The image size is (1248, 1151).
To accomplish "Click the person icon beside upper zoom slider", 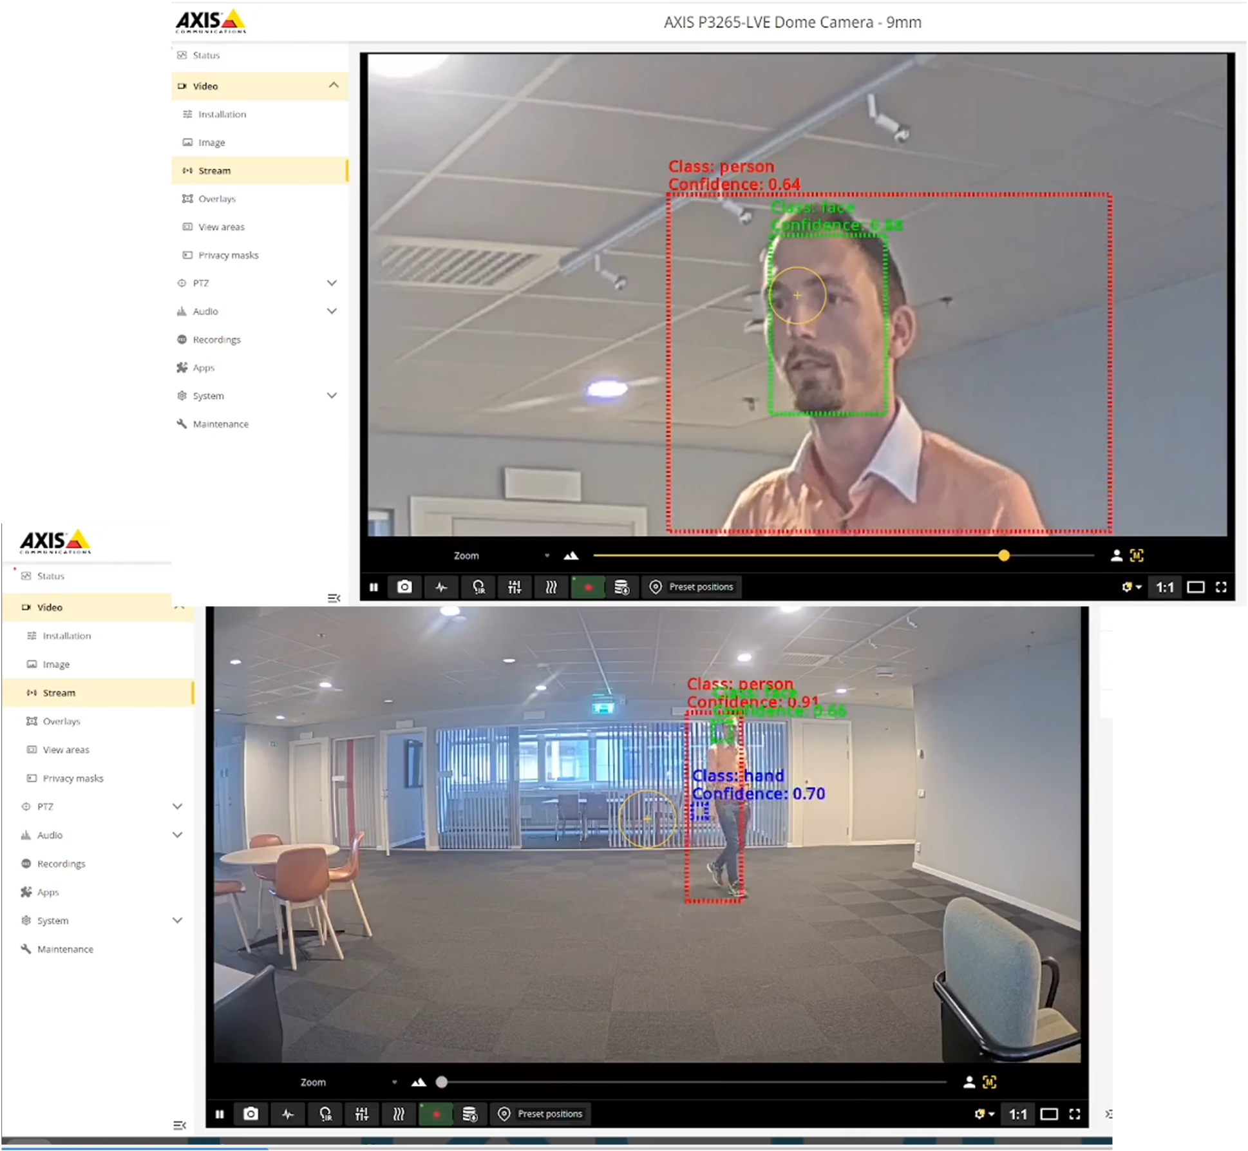I will [1117, 556].
